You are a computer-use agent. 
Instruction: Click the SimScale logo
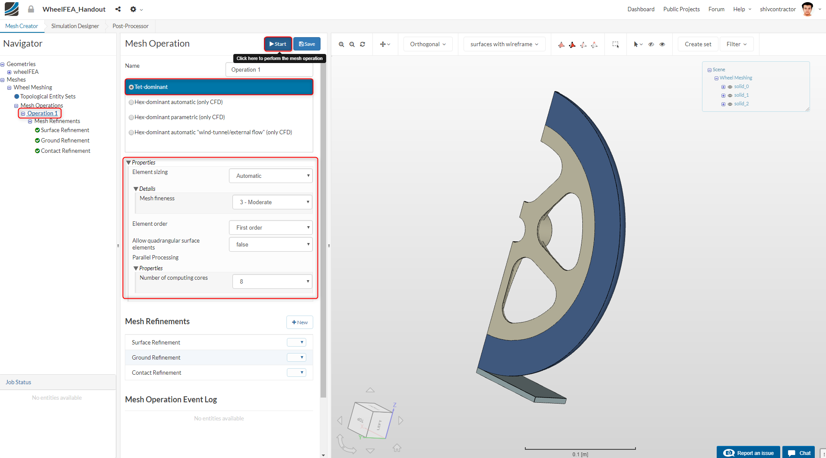pyautogui.click(x=12, y=9)
